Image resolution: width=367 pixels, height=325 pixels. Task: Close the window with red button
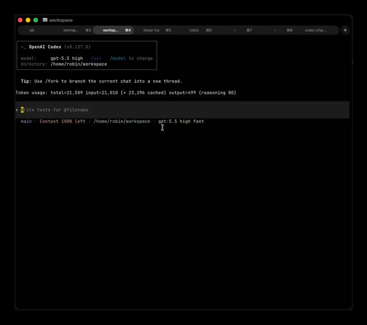click(x=20, y=20)
